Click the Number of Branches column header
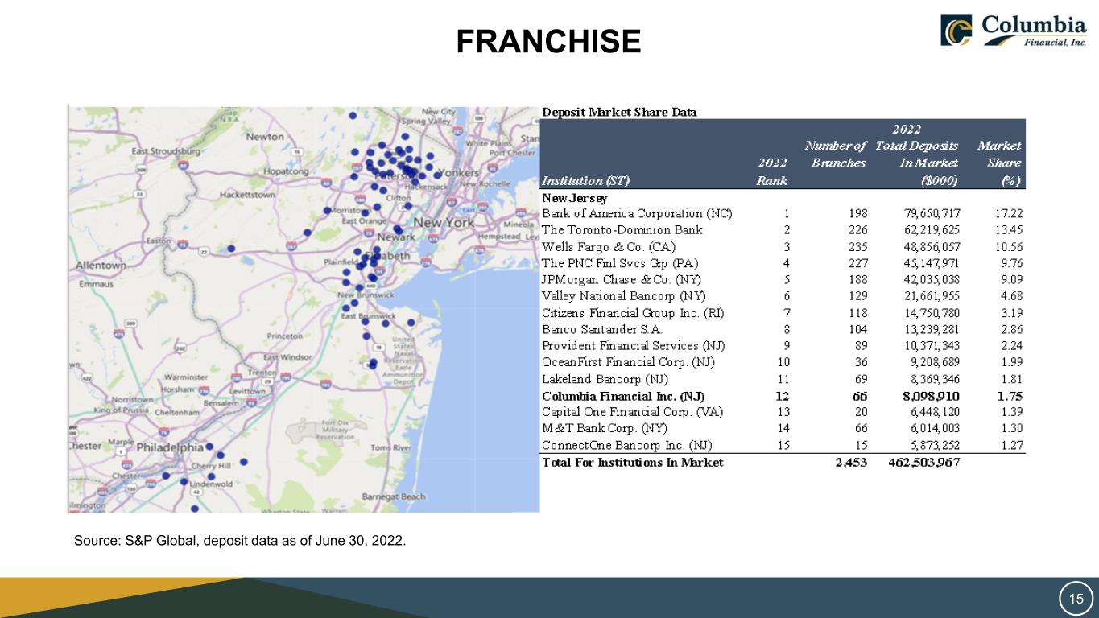 point(837,154)
